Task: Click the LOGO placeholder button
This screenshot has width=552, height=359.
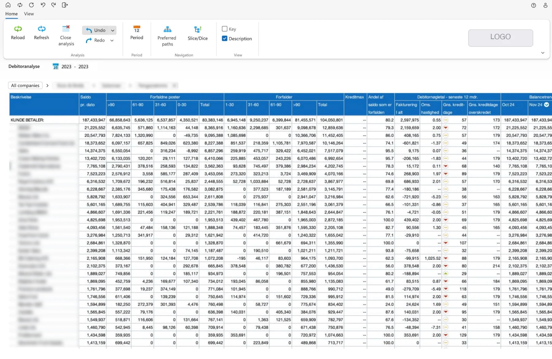Action: click(500, 38)
